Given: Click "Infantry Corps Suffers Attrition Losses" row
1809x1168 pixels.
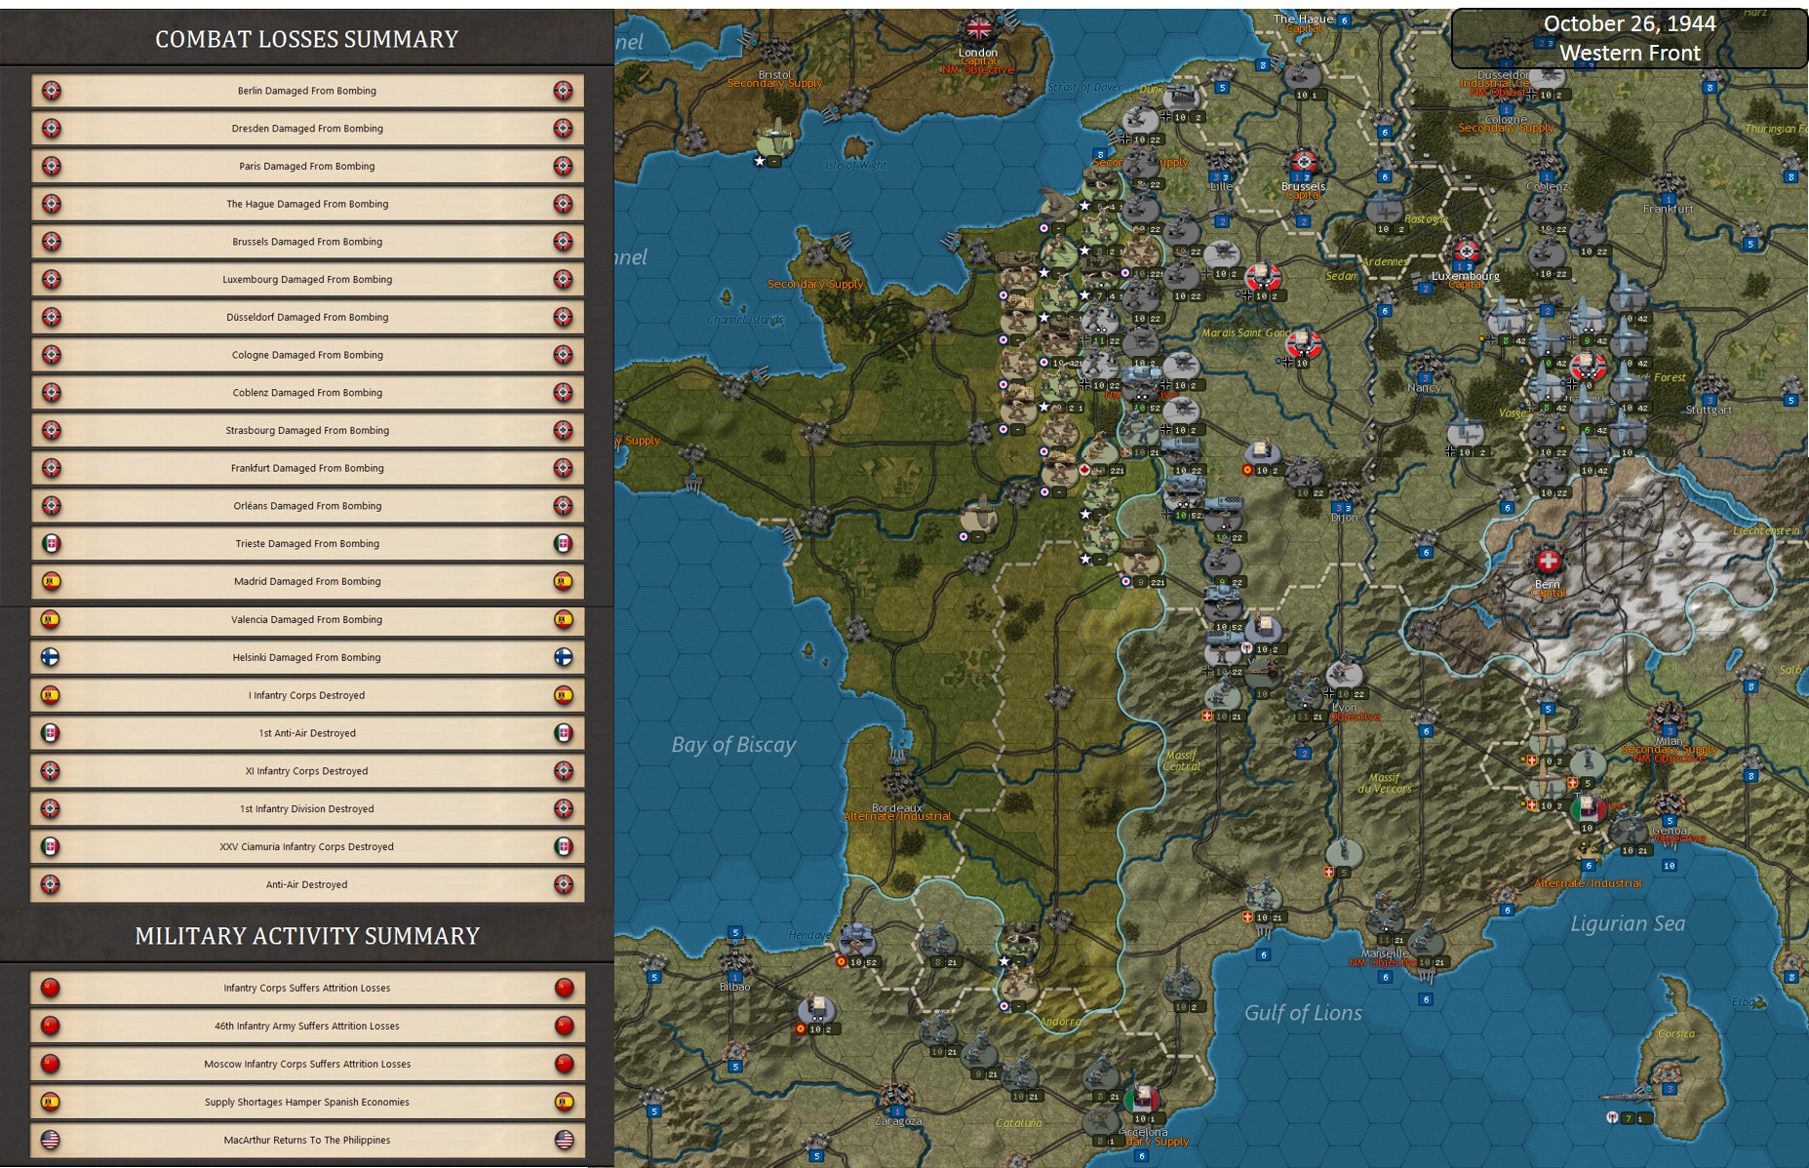Looking at the screenshot, I should 307,988.
